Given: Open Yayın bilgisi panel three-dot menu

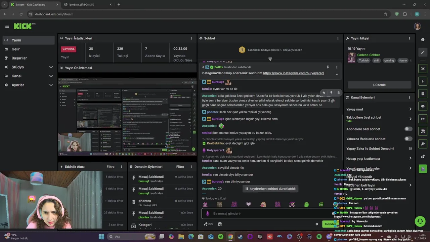Looking at the screenshot, I should point(409,38).
